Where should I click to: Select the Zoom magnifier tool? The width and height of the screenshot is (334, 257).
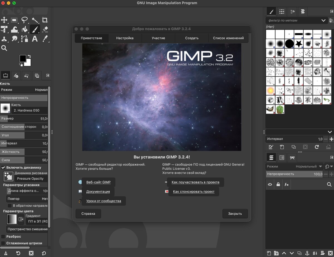coord(4,48)
